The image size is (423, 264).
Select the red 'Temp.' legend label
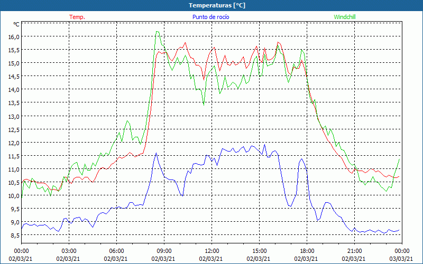tap(77, 17)
